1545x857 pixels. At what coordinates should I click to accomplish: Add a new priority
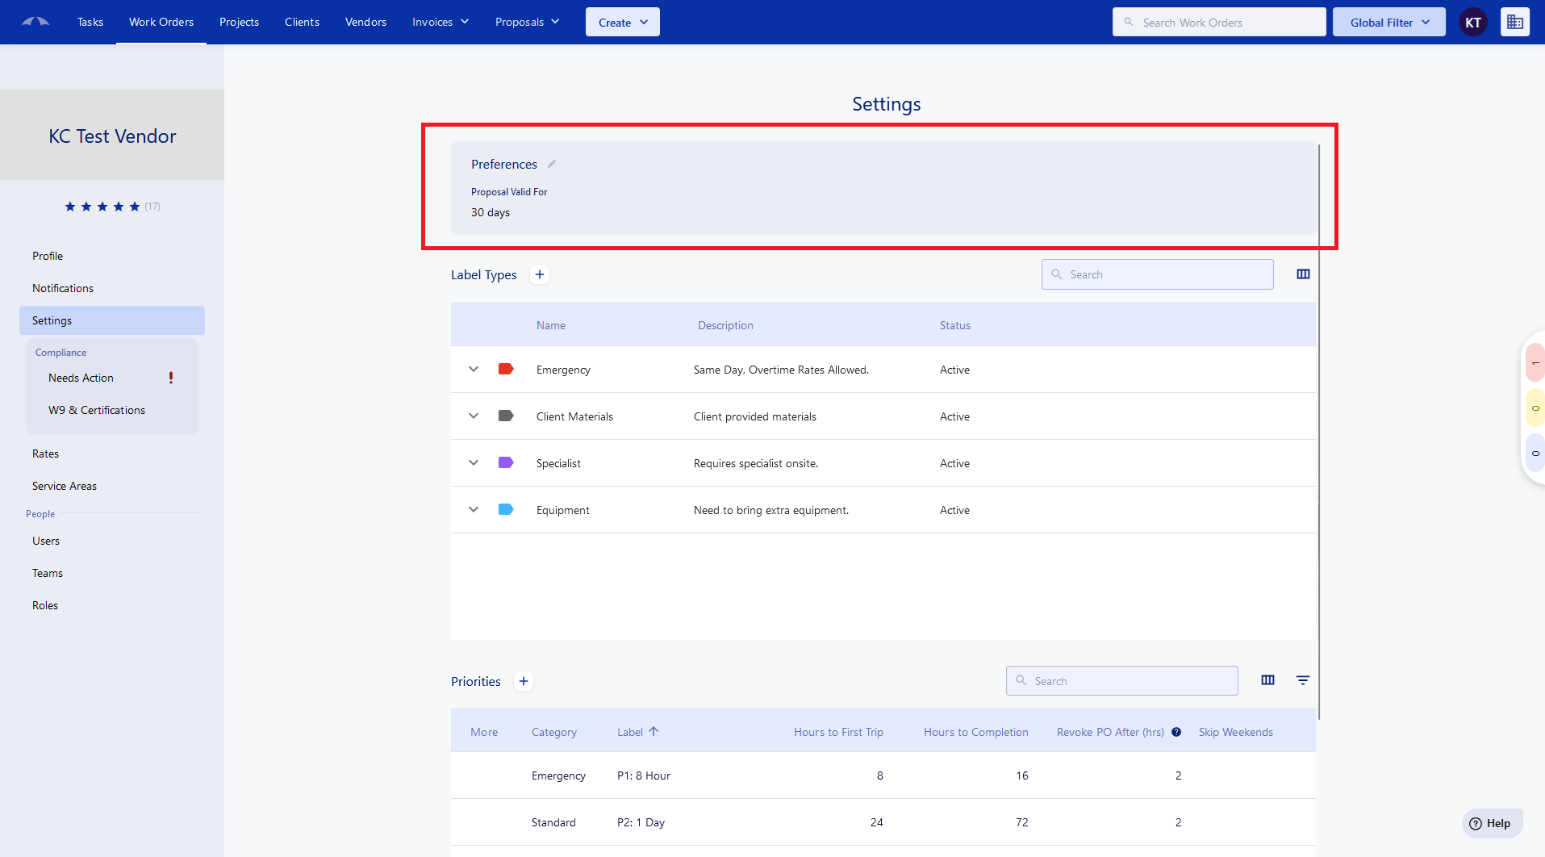[524, 681]
